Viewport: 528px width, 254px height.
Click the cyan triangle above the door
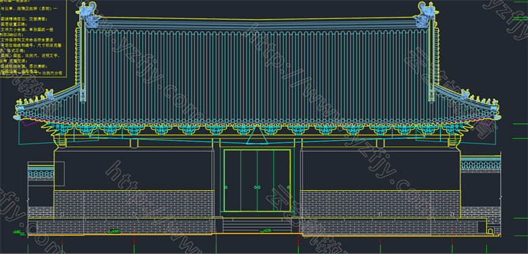[258, 135]
